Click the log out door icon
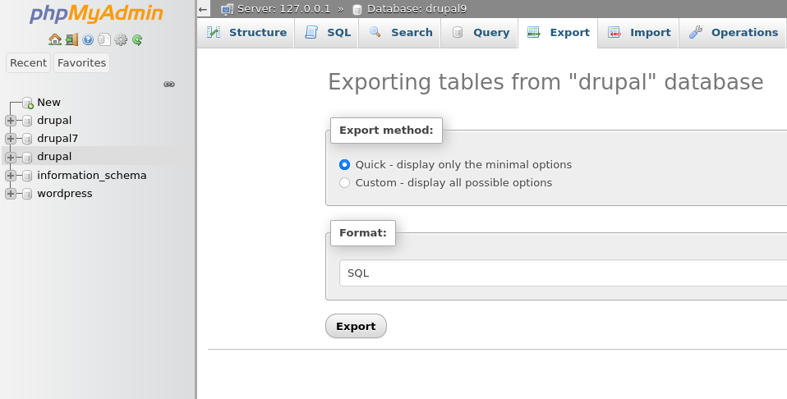 click(x=71, y=39)
